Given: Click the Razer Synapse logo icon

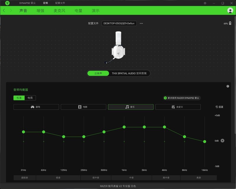Looking at the screenshot, I should coord(7,3).
